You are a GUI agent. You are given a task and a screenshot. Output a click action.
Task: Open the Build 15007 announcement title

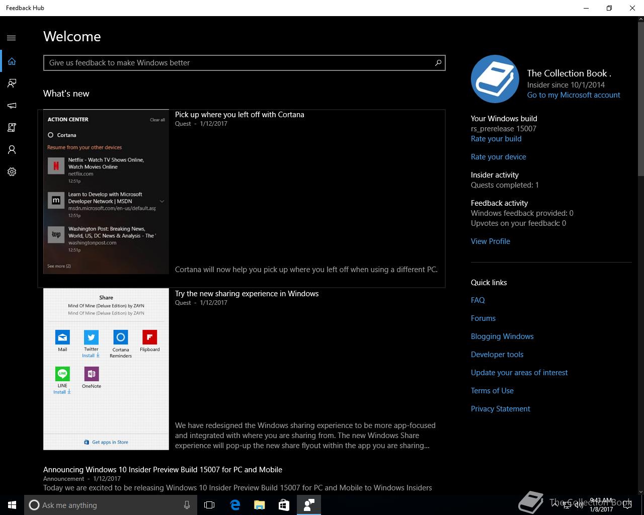point(163,470)
